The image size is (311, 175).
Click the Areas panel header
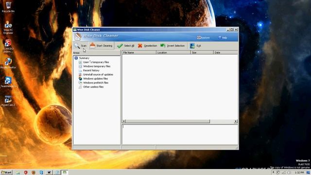click(x=97, y=53)
